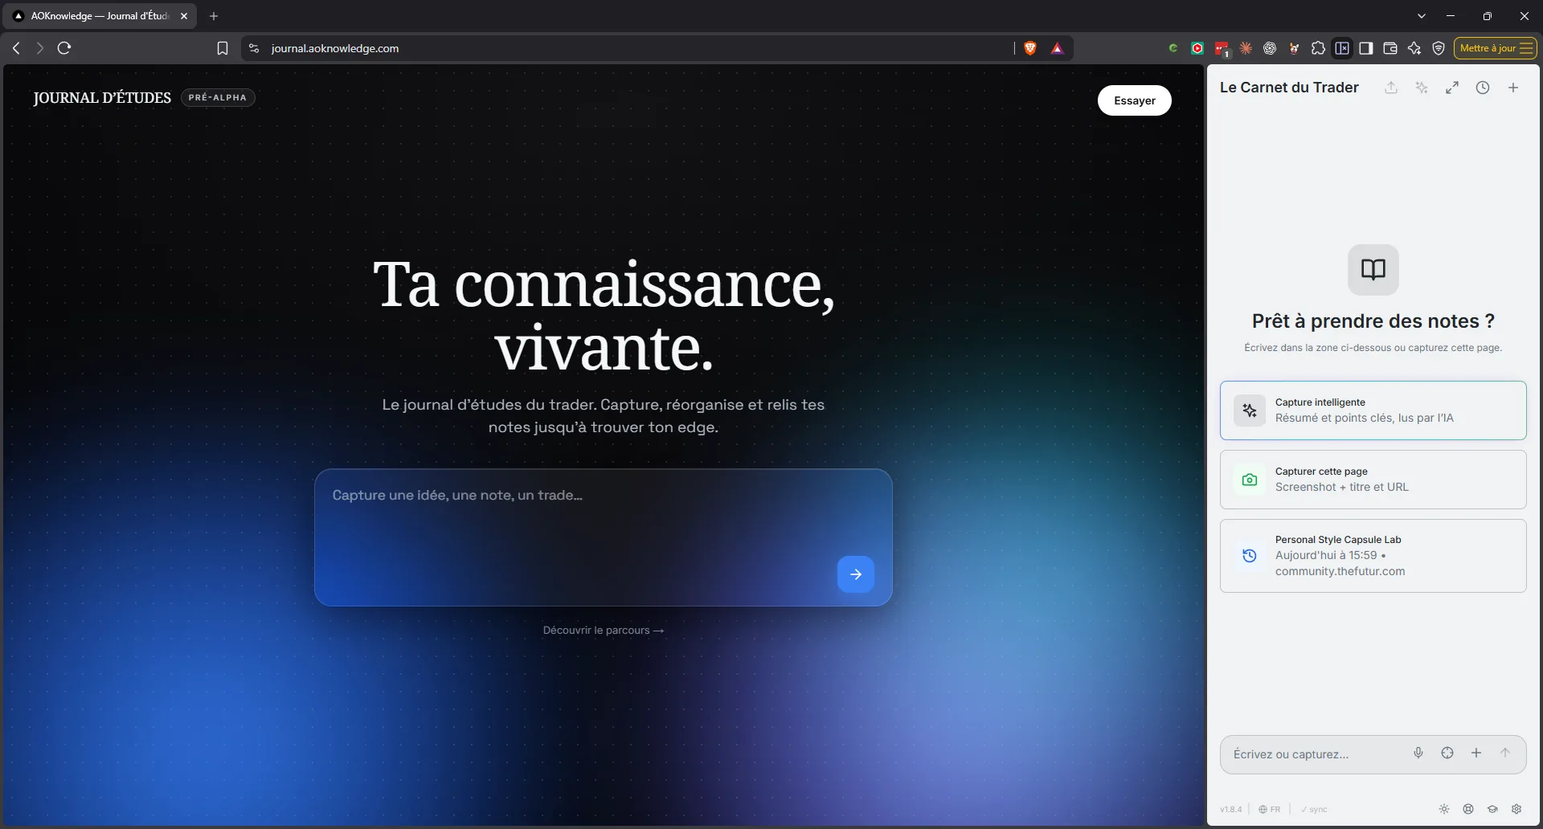Select the Capturer cette page card
1543x829 pixels.
pos(1373,480)
